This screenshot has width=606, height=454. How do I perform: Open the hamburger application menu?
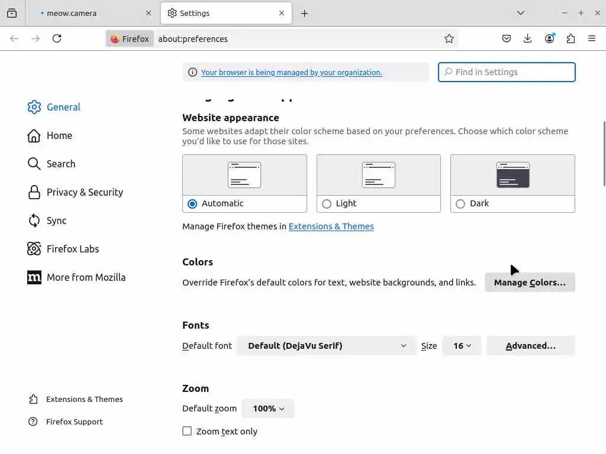click(x=592, y=38)
